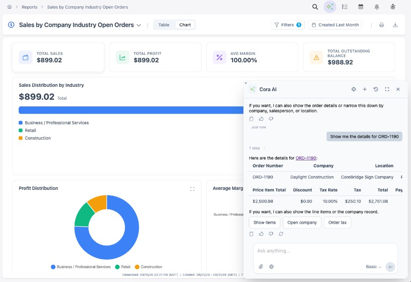Select the Chart view tab
Image resolution: width=411 pixels, height=282 pixels.
[x=185, y=25]
